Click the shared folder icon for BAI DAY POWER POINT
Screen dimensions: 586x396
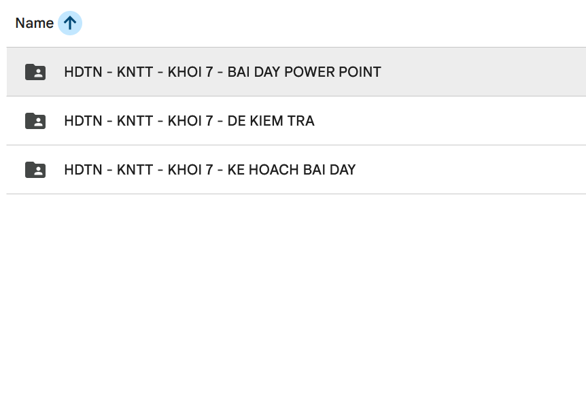tap(35, 72)
